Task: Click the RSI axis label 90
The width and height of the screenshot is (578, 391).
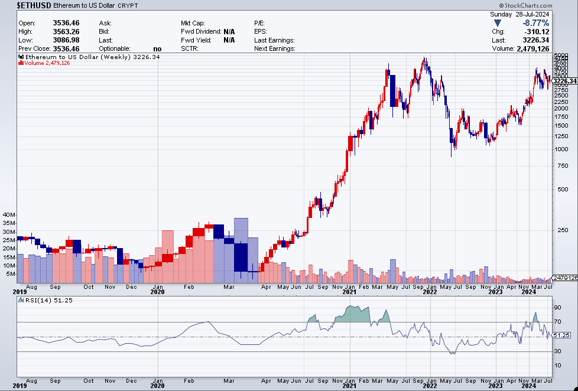Action: (557, 308)
